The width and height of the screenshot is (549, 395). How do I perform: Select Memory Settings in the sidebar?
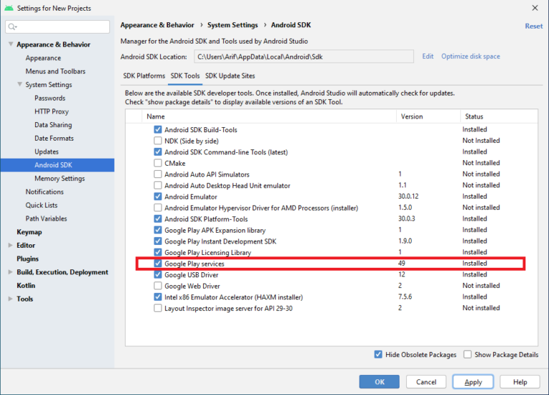pos(59,179)
